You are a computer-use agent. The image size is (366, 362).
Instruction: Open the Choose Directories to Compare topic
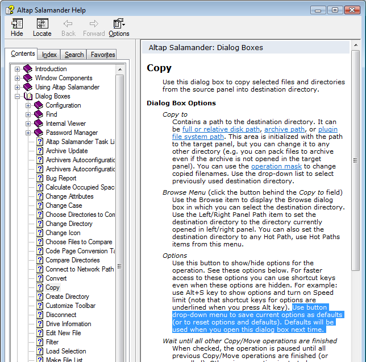[80, 215]
